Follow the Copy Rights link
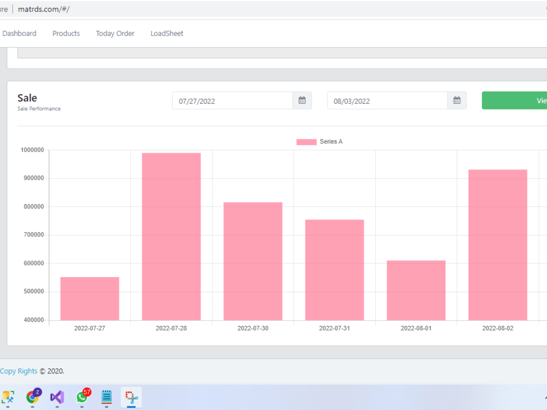 (19, 371)
